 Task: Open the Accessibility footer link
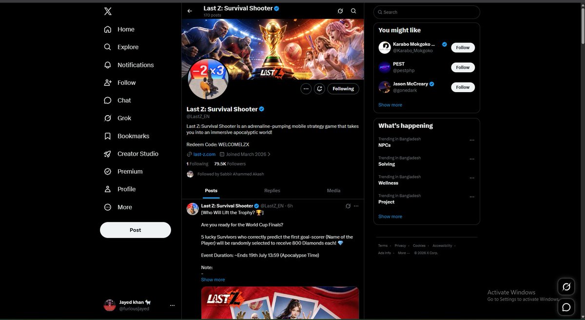tap(442, 246)
